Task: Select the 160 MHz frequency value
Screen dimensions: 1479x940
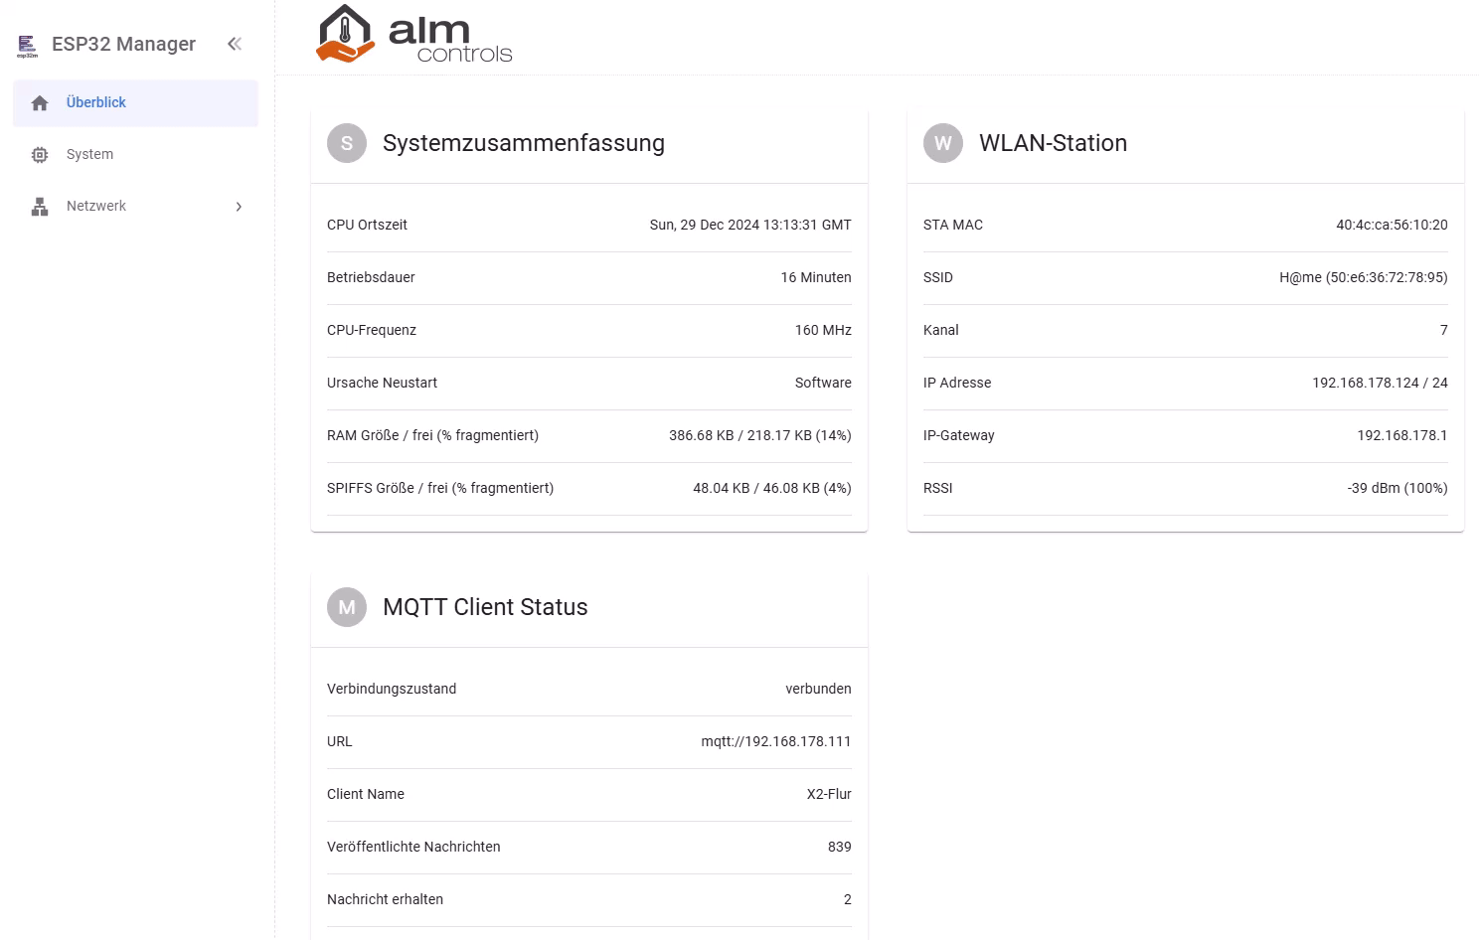Action: click(823, 330)
